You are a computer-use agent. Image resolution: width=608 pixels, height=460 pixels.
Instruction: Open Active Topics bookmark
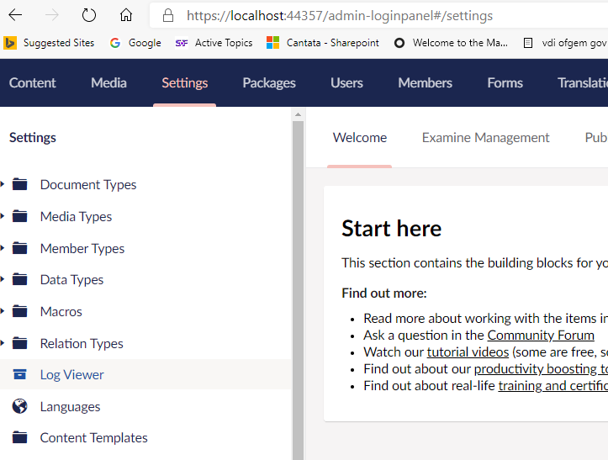tap(214, 43)
